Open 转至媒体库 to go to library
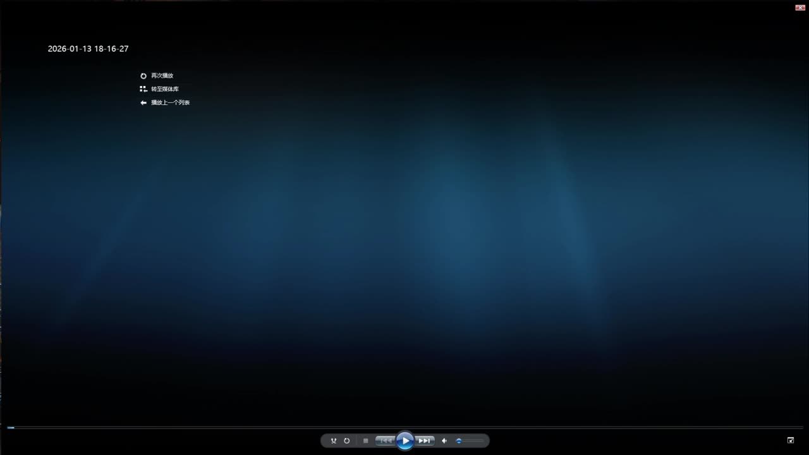This screenshot has width=809, height=455. tap(165, 89)
